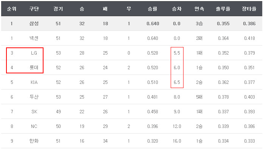263x149 pixels.
Task: Select the LG team name
Action: pyautogui.click(x=34, y=53)
